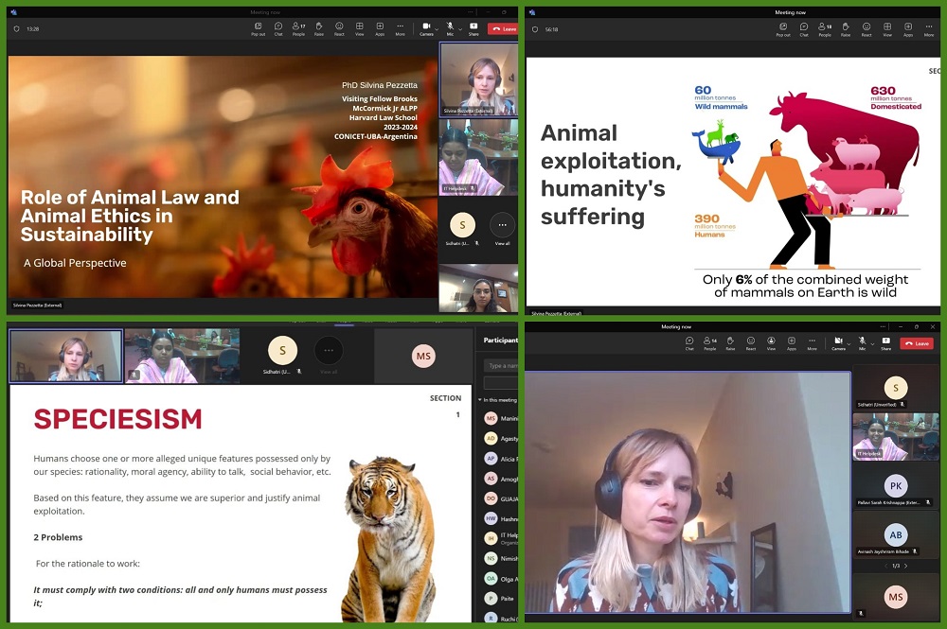Show People list showing 18 participants
Image resolution: width=947 pixels, height=629 pixels.
click(825, 29)
